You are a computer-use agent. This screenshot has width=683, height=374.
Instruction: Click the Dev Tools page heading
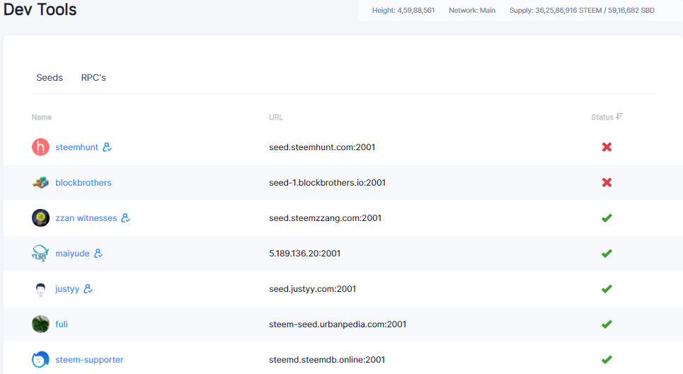point(40,9)
